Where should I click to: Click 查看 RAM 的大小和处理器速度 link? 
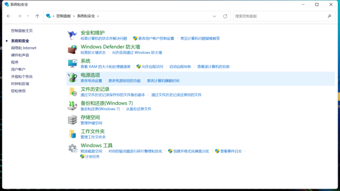click(106, 67)
